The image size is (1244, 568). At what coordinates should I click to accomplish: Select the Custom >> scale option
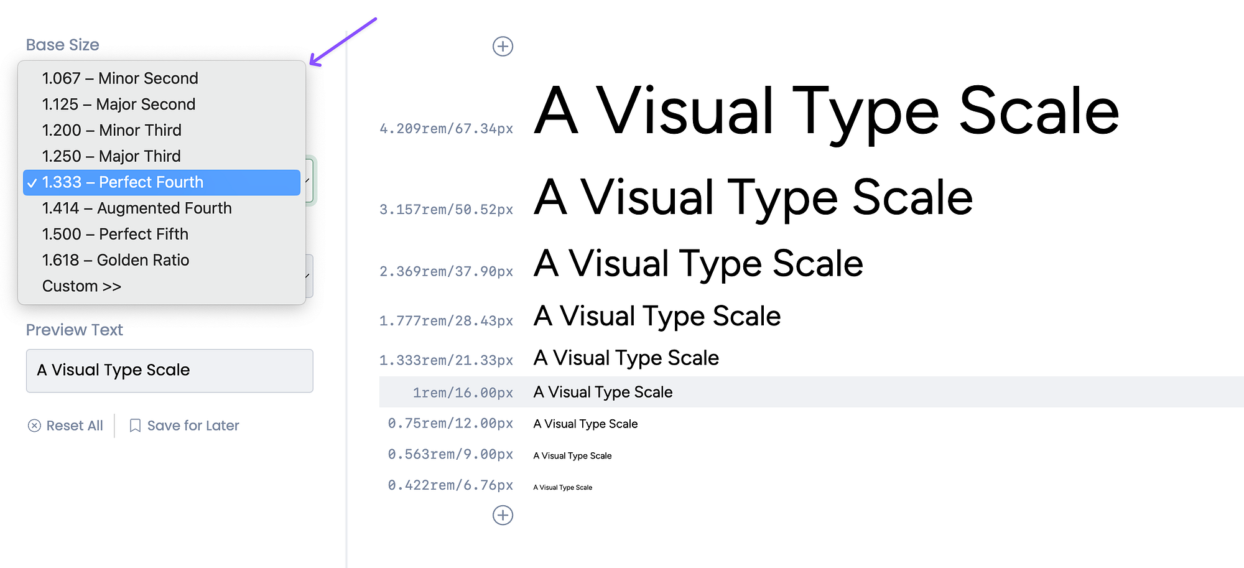point(162,286)
